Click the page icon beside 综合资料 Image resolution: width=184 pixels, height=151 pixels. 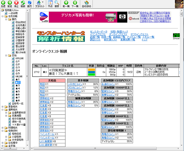pyautogui.click(x=13, y=22)
